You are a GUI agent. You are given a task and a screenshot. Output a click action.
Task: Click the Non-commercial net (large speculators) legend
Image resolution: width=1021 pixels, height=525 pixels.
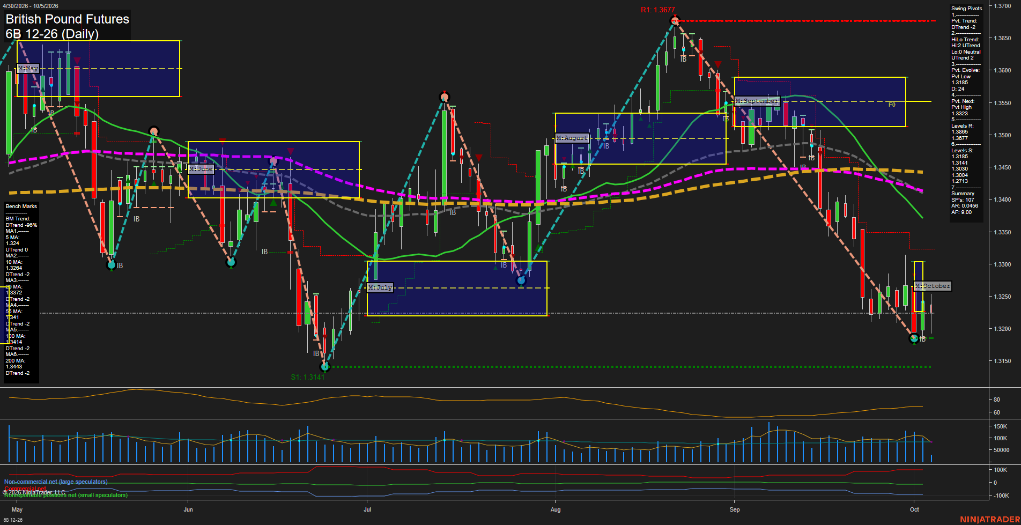point(56,482)
